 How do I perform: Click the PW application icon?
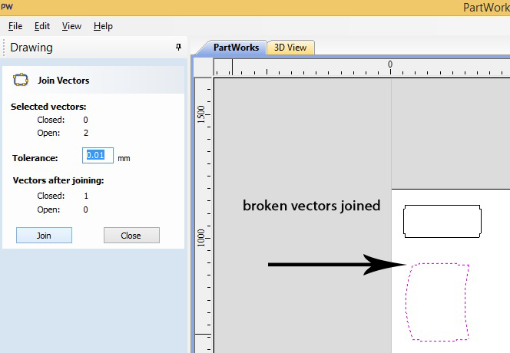click(7, 6)
